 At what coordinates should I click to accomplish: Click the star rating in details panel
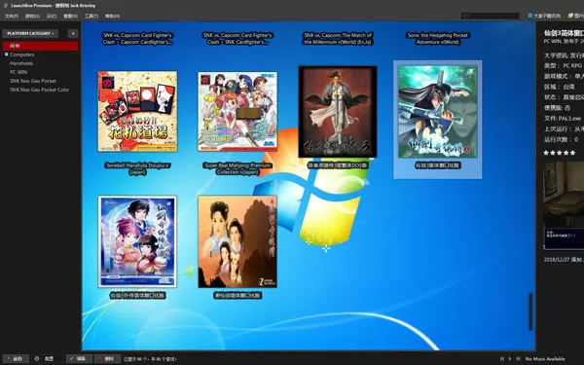tap(560, 153)
